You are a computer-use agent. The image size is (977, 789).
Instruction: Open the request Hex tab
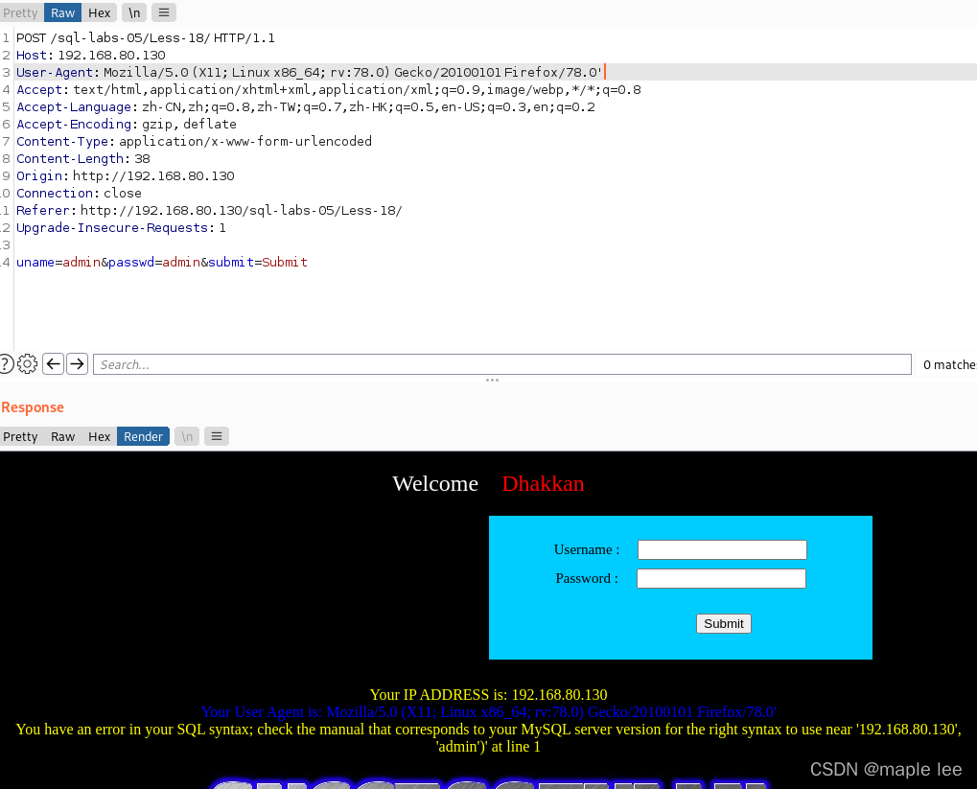[x=99, y=12]
